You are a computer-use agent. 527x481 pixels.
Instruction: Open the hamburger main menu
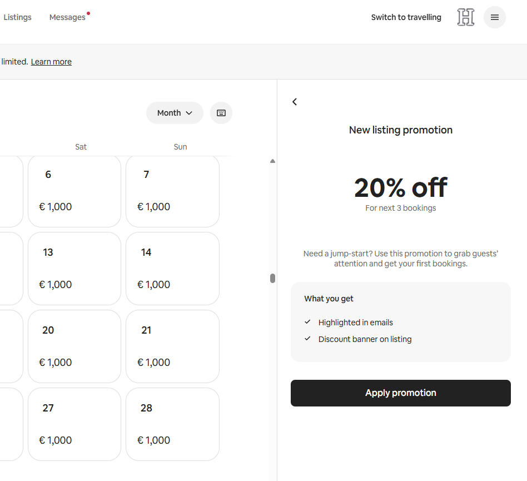point(494,17)
